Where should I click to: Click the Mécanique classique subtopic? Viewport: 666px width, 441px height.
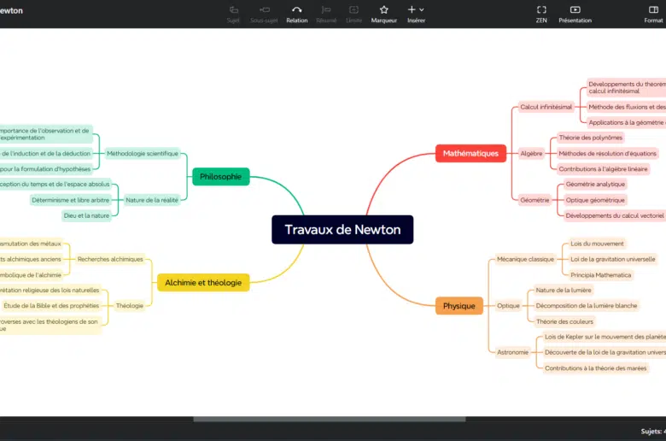point(525,259)
